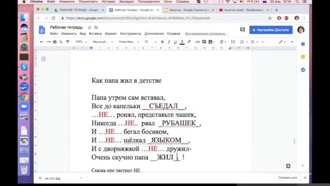Screen dimensions: 330x186
Task: Open the paragraph style dropdown
Action: pyautogui.click(x=103, y=42)
